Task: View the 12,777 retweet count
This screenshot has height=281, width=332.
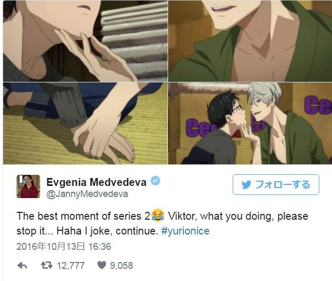Action: (71, 266)
